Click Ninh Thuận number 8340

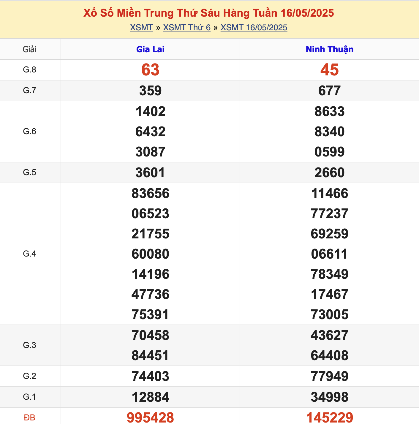[330, 132]
